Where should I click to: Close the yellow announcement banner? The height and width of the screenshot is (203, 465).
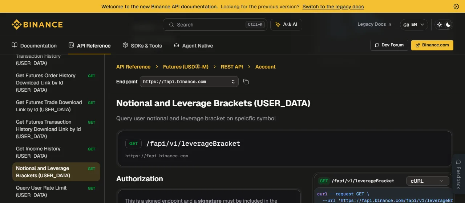coord(456,7)
